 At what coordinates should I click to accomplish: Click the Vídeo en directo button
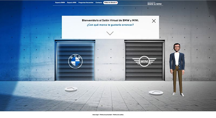pyautogui.click(x=110, y=2)
